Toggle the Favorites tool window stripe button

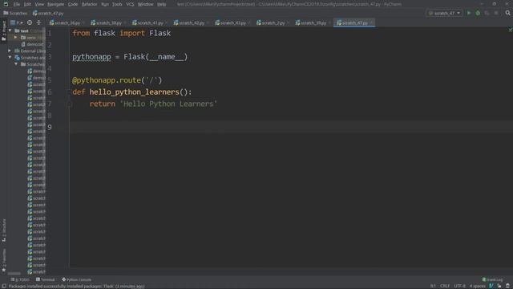pyautogui.click(x=3, y=260)
